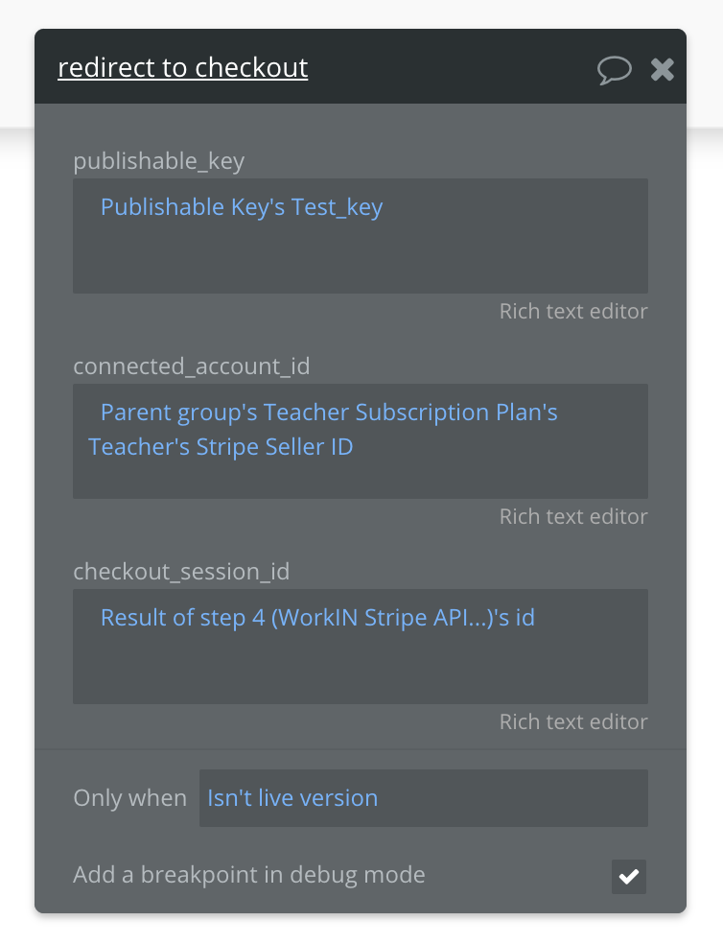Click the checkout_session_id label
Screen dimensions: 723x944
click(181, 572)
